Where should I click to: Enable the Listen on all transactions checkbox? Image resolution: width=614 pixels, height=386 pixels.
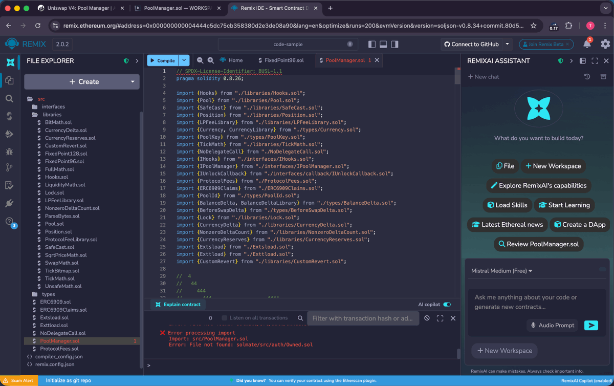[224, 317]
